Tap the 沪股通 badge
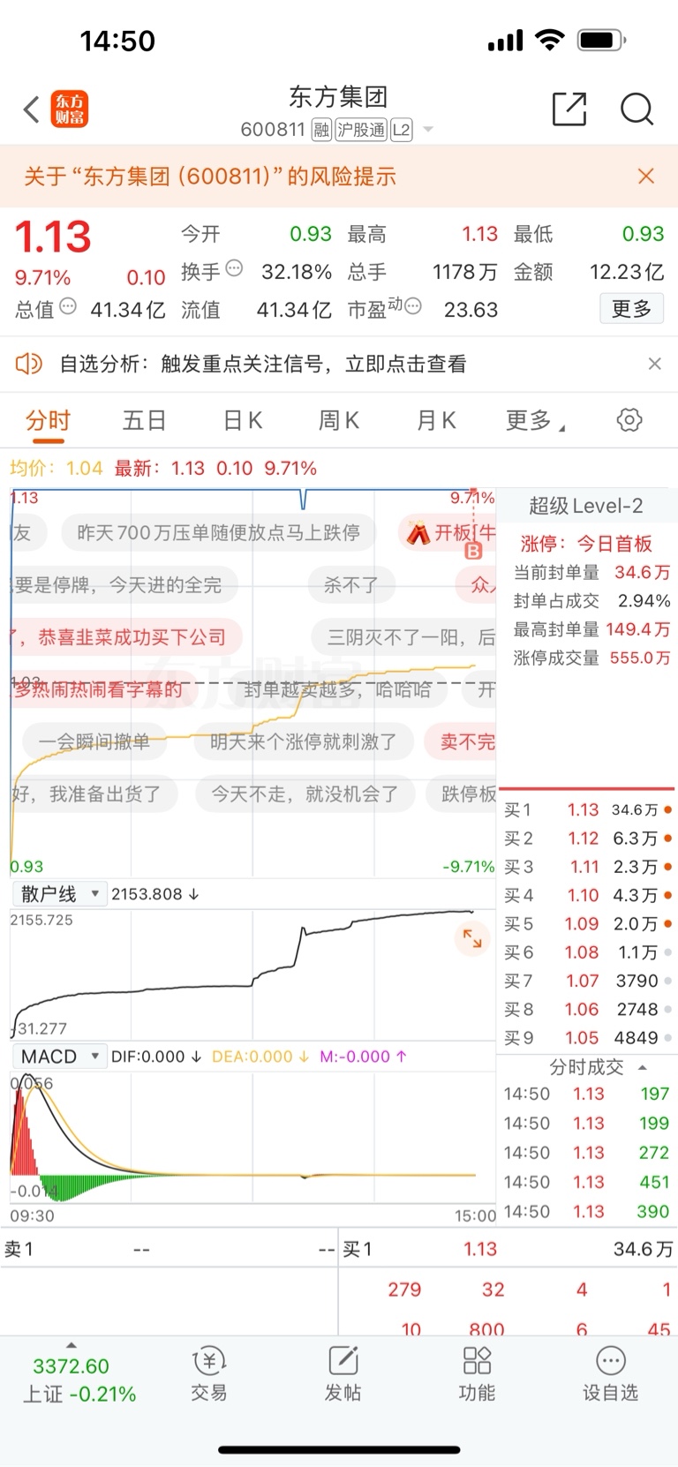Screen dimensions: 678x1467 (x=361, y=131)
